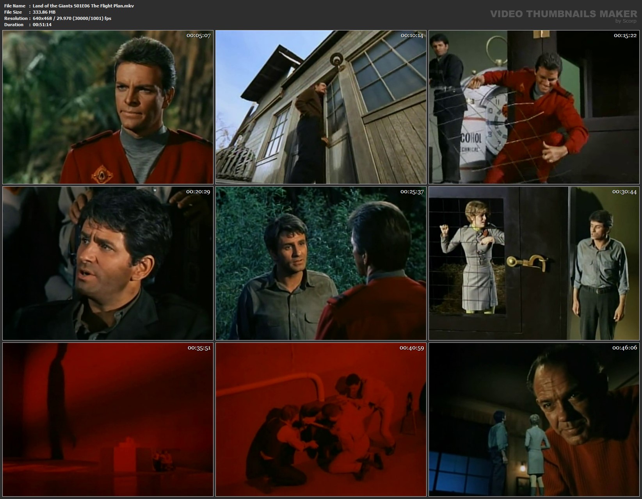The image size is (642, 499).
Task: Click the resolution value 640x468 / 29.970 fps
Action: (72, 18)
